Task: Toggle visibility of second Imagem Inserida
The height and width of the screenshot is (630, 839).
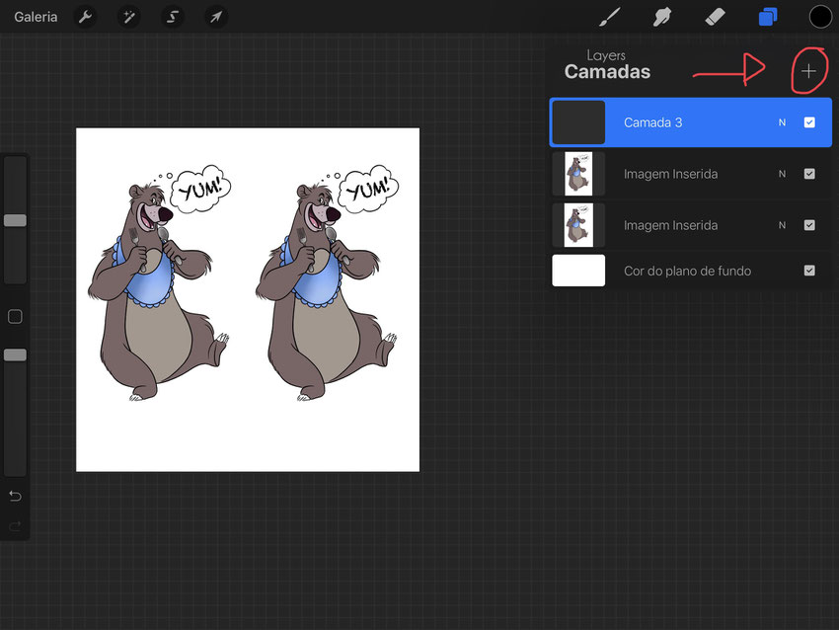Action: coord(809,225)
